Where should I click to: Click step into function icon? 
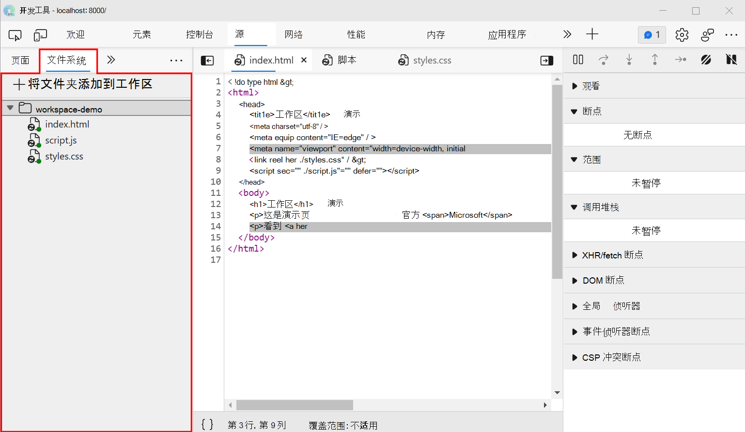point(629,60)
